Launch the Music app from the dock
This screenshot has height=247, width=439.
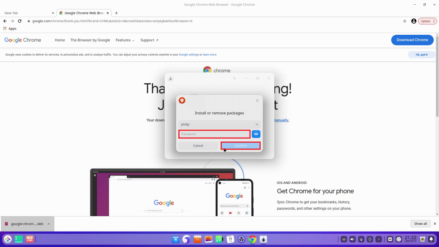[x=219, y=239]
